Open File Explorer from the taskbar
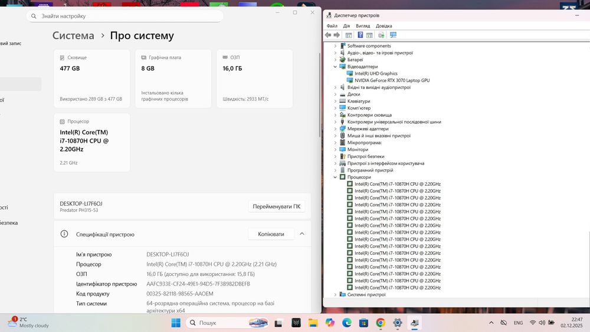Screen dimensions: 590x332 coord(313,323)
